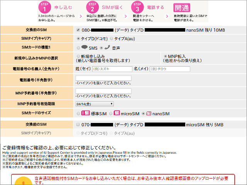Click the MNP予約番号有効期限 row label
This screenshot has width=247, height=185.
tap(36, 104)
